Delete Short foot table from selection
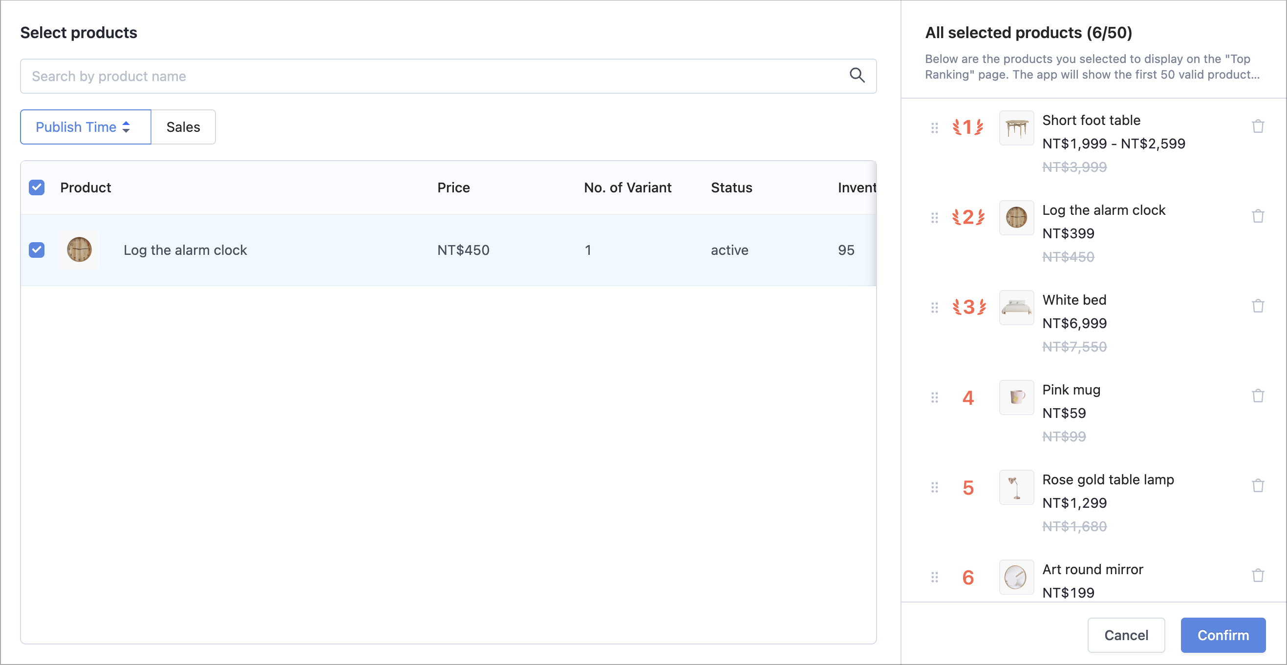Screen dimensions: 1287x665 [1258, 126]
